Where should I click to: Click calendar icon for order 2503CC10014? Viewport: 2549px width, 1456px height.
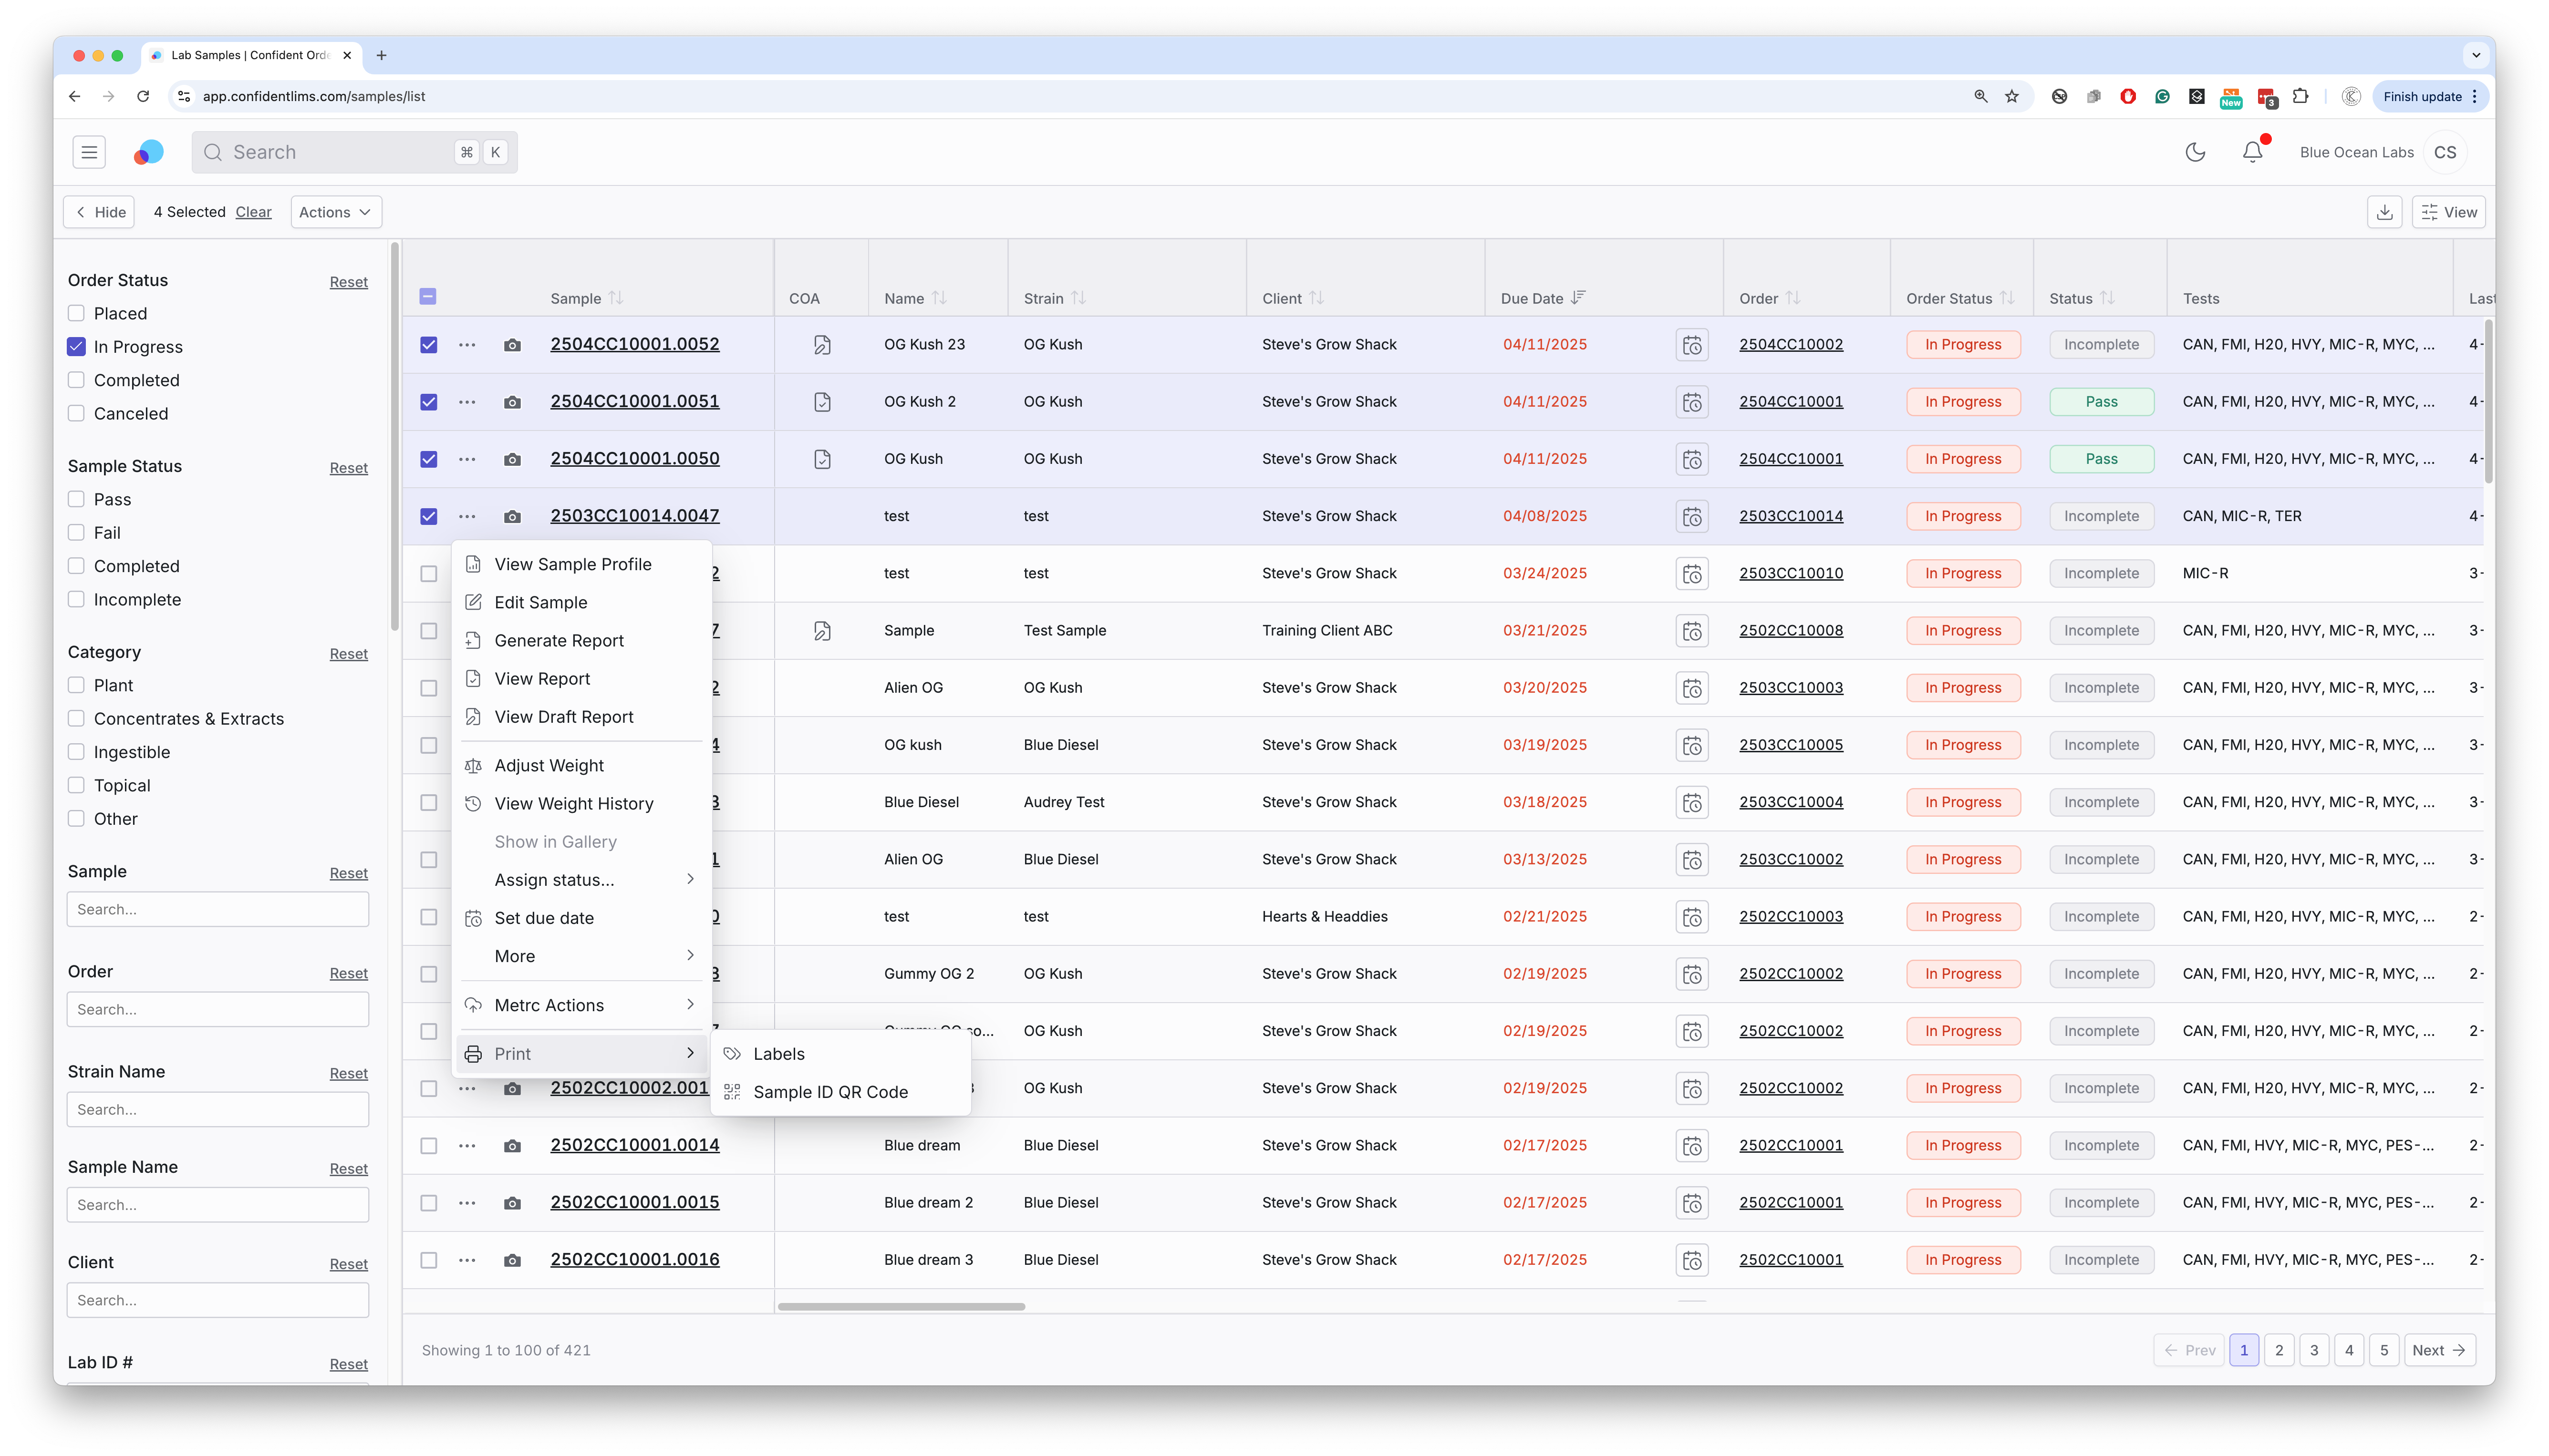pos(1692,517)
